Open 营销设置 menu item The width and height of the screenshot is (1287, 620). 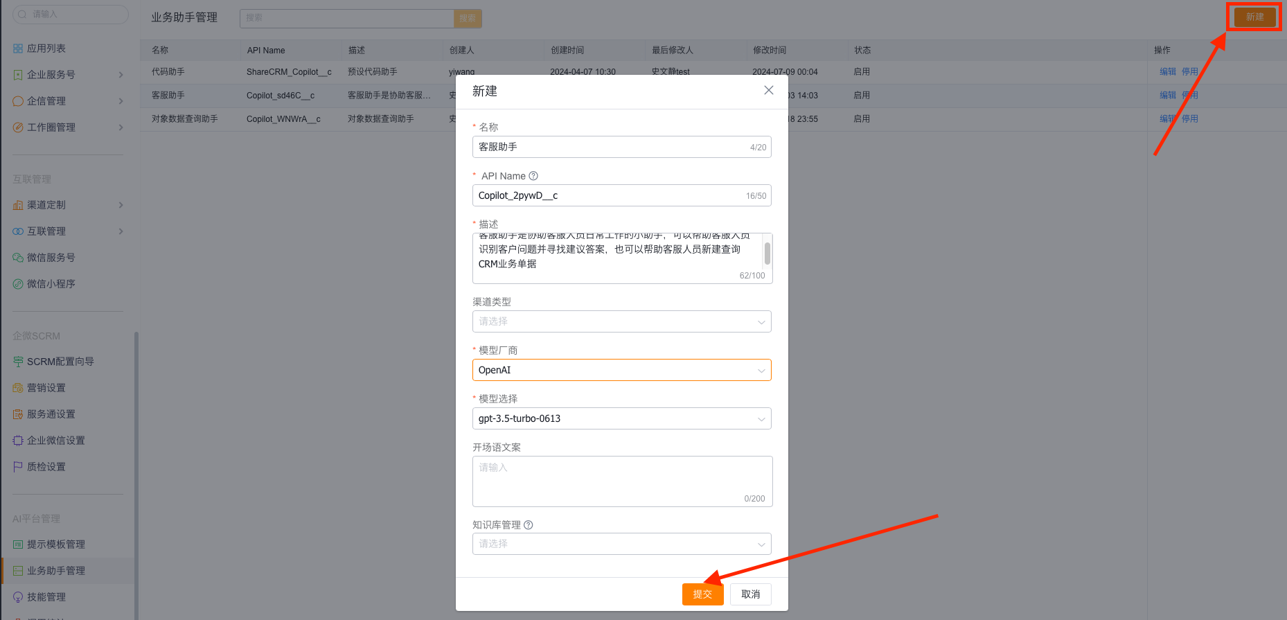coord(46,388)
